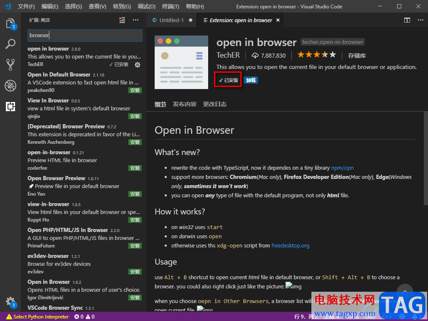Click the warnings count in status bar
The image size is (428, 321).
pos(90,317)
